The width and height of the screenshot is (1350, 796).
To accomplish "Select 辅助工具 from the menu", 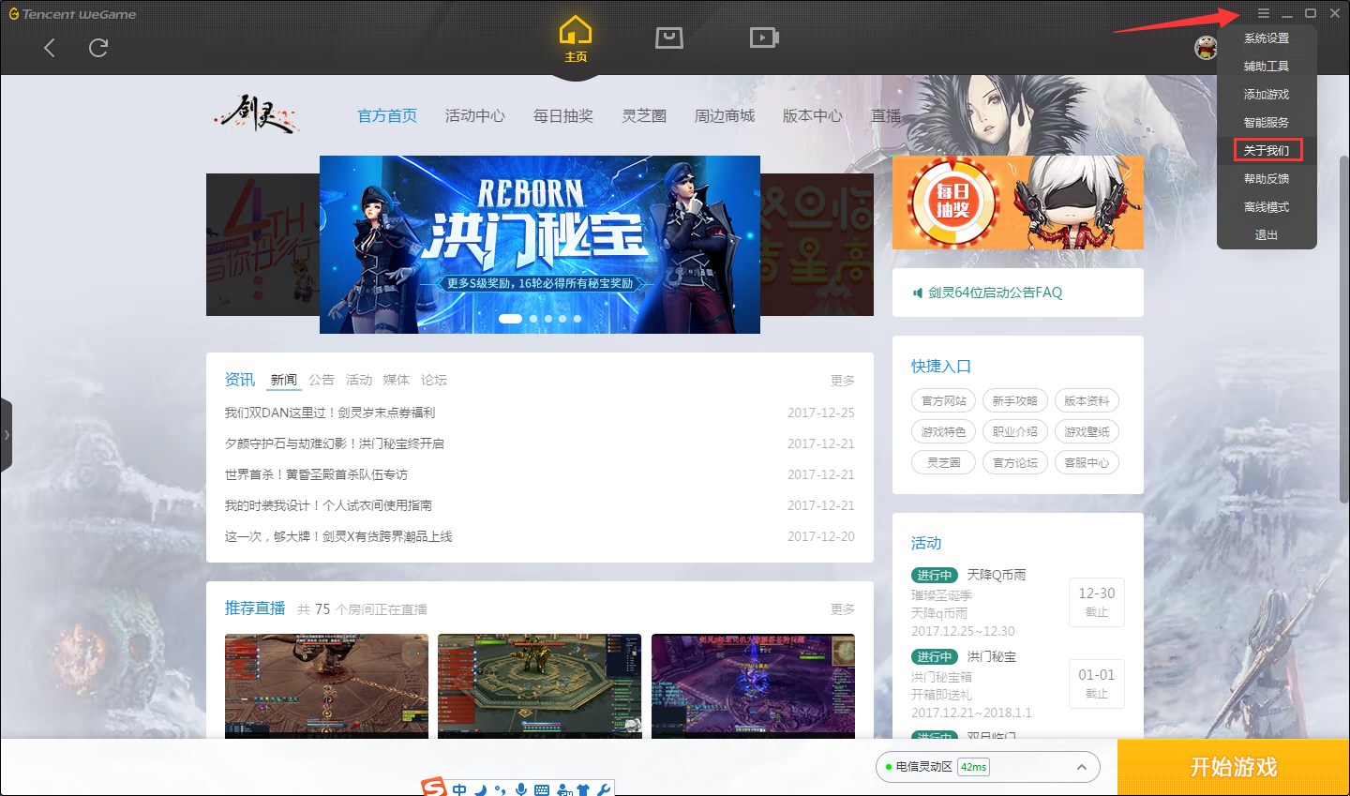I will (1267, 67).
